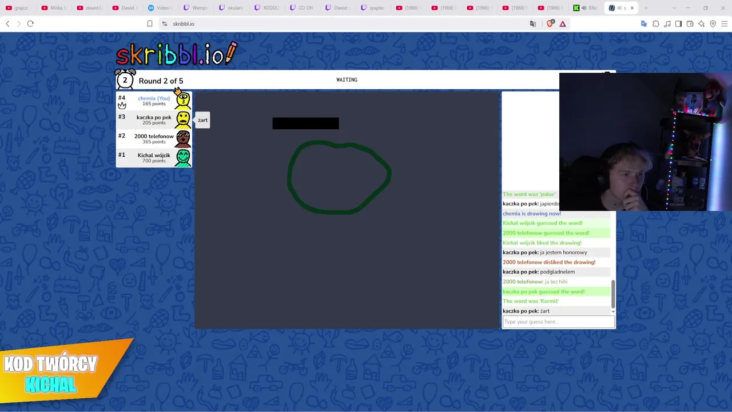Click the chemia (You) yellow avatar
The height and width of the screenshot is (412, 732).
coord(183,101)
